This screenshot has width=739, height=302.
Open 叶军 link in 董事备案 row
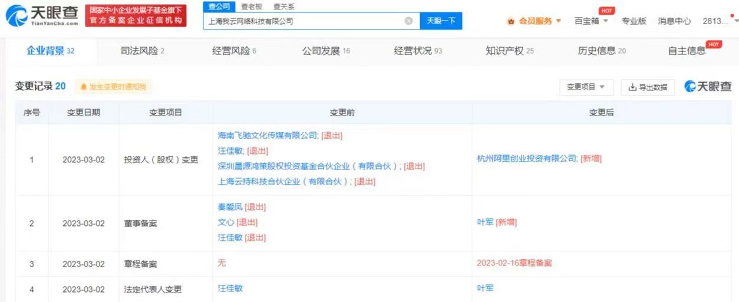pos(485,222)
